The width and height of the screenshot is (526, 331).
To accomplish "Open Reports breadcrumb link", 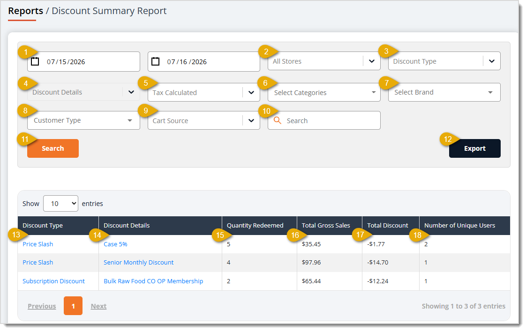I will 25,11.
